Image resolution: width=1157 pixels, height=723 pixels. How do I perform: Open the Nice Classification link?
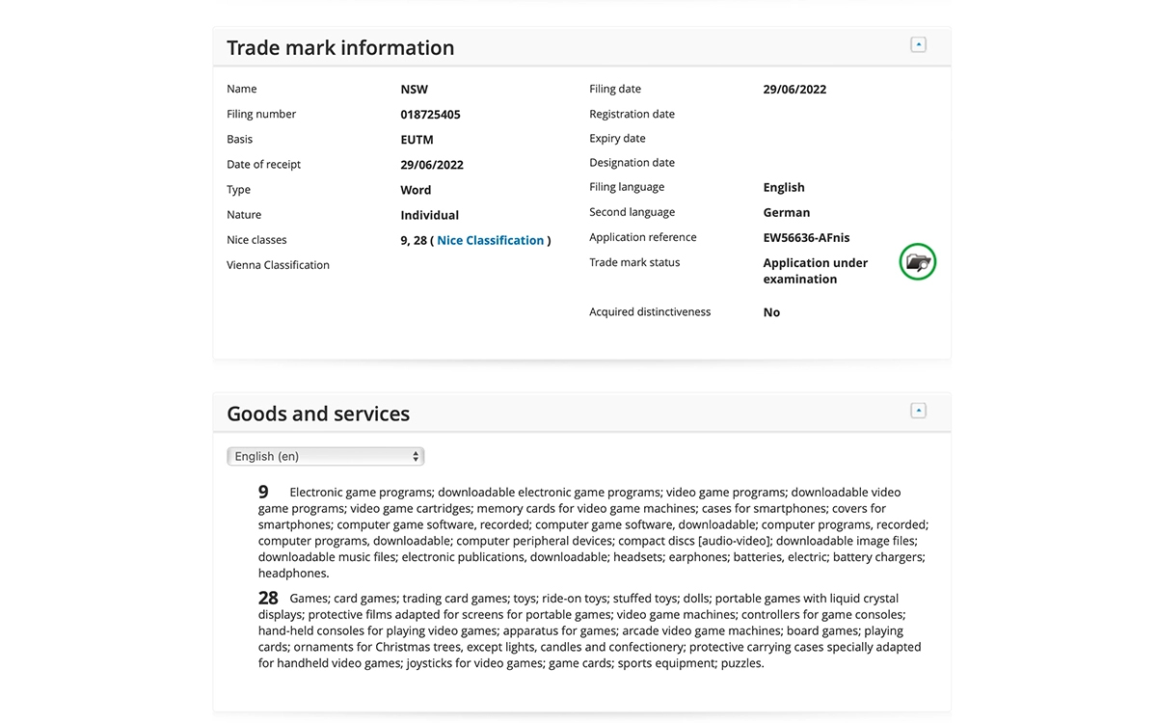490,240
